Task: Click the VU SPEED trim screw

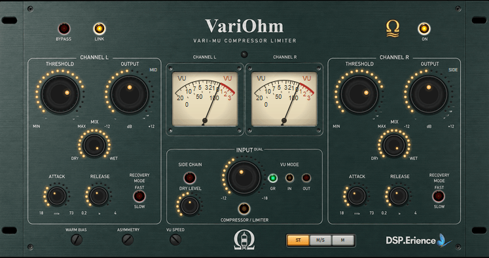Action: coord(175,240)
